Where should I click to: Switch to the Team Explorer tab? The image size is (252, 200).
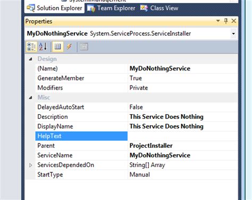111,8
